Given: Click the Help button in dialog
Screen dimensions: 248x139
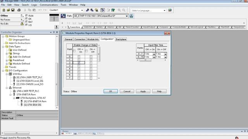Looking at the screenshot, I should point(159,91).
